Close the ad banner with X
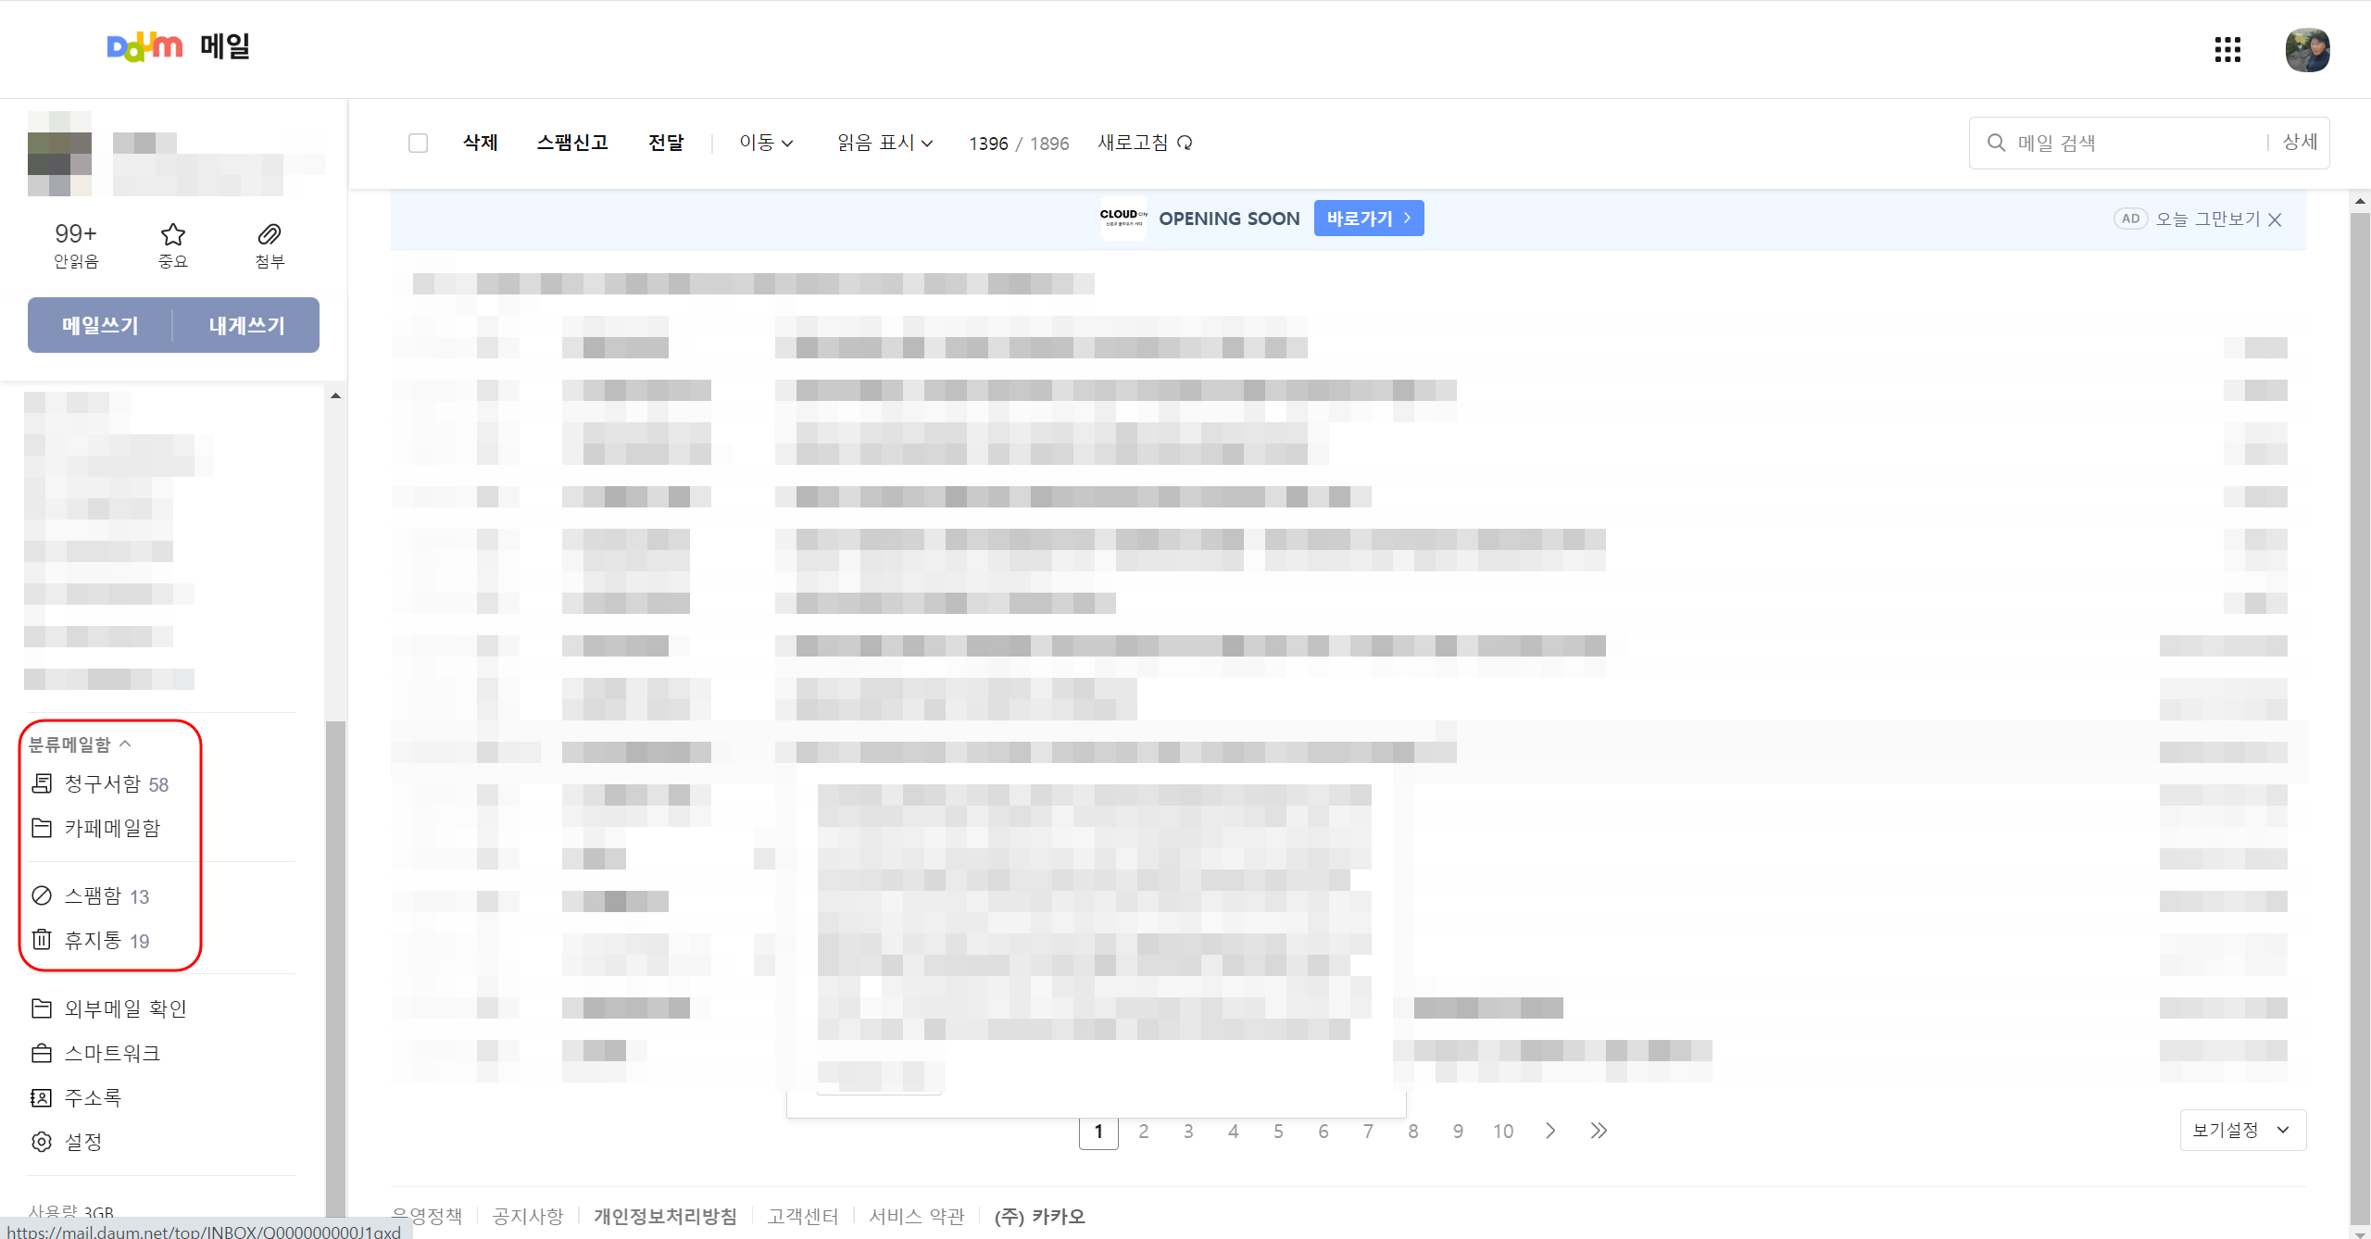Viewport: 2371px width, 1239px height. (2275, 219)
